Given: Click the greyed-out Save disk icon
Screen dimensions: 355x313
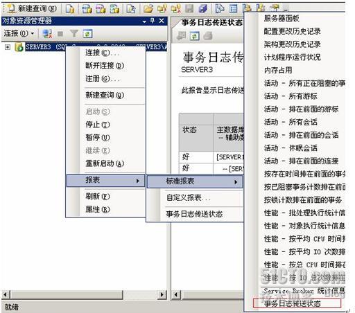Looking at the screenshot, I should [x=189, y=9].
